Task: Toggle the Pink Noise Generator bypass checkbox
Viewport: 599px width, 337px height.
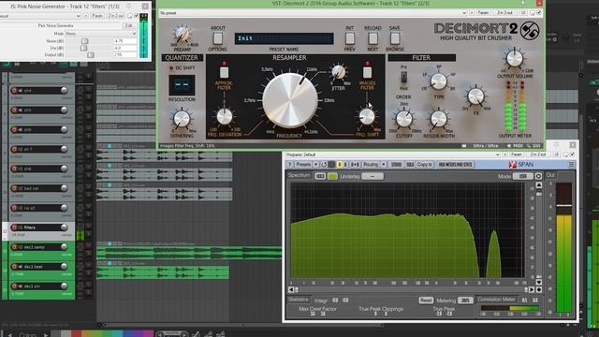Action: point(136,16)
